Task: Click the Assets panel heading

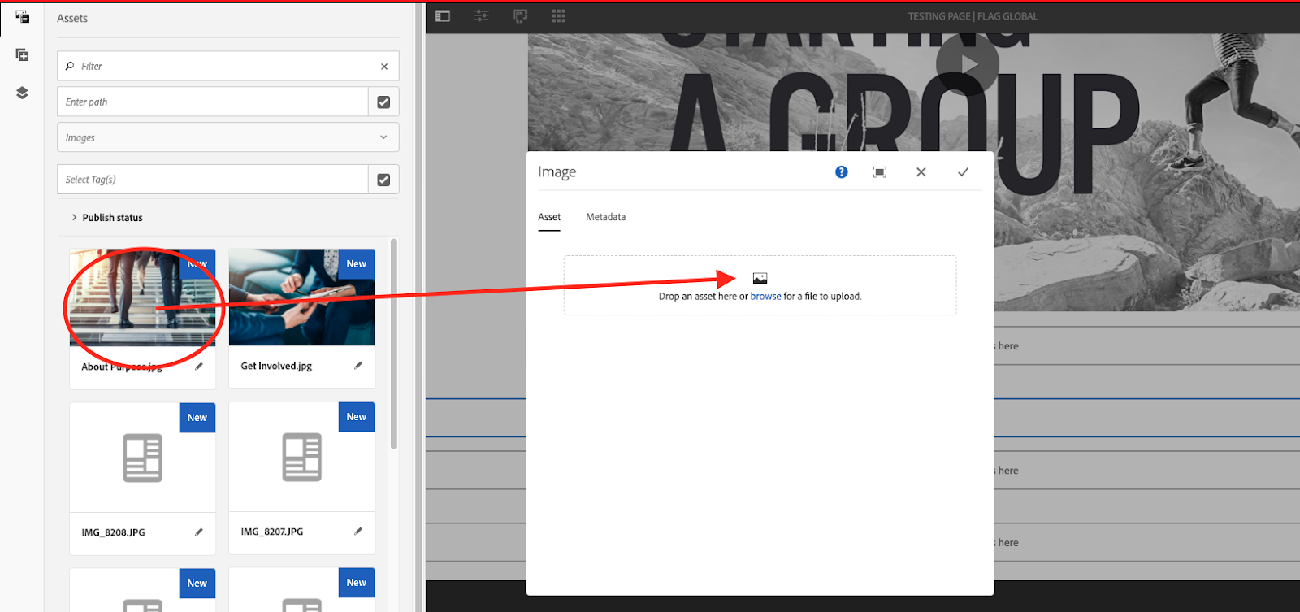Action: 72,18
